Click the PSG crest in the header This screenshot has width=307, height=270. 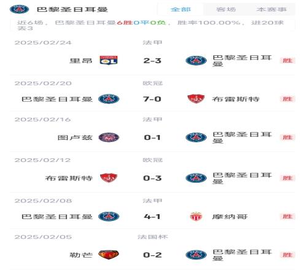point(20,9)
